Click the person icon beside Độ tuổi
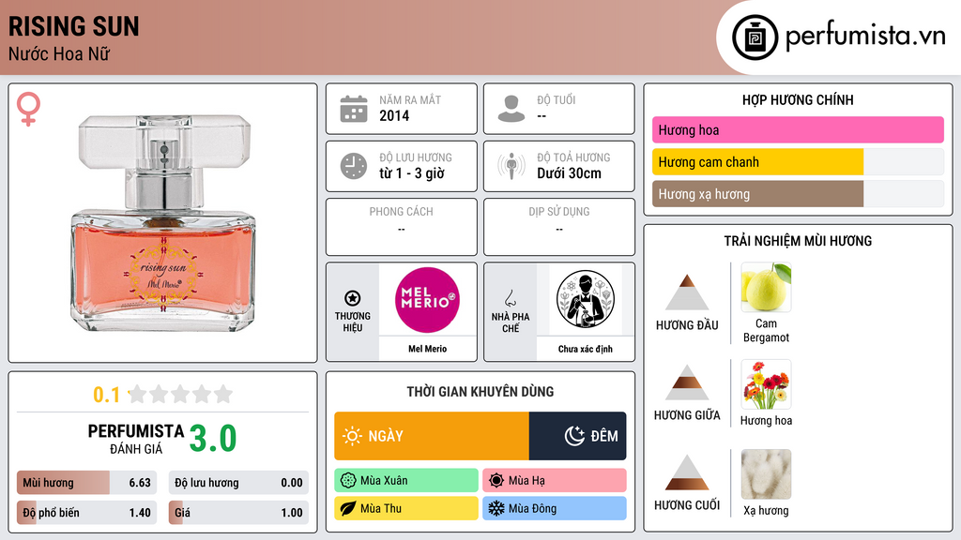The width and height of the screenshot is (961, 540). pos(511,109)
